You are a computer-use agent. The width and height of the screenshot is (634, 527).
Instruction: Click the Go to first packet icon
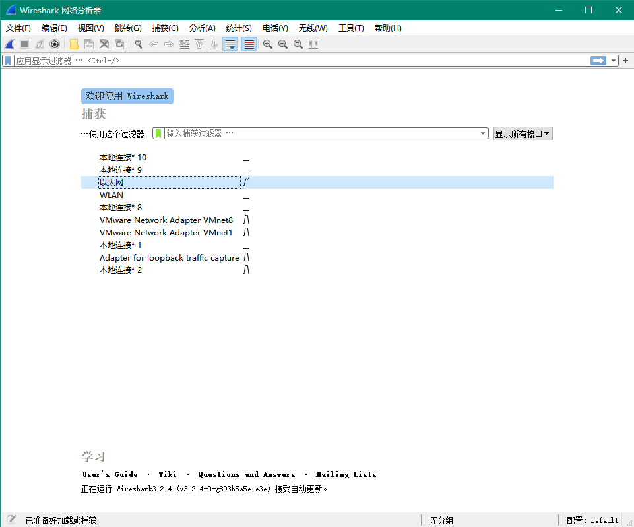point(200,44)
